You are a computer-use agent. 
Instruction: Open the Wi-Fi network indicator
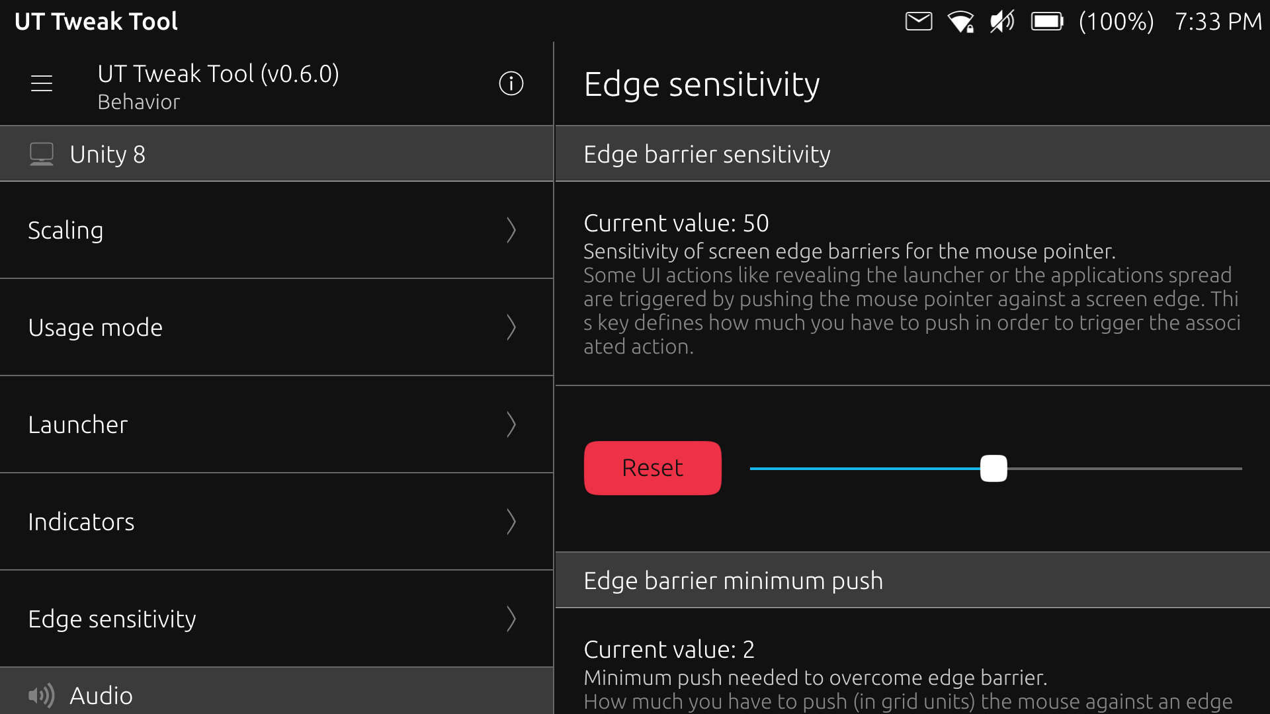point(960,22)
